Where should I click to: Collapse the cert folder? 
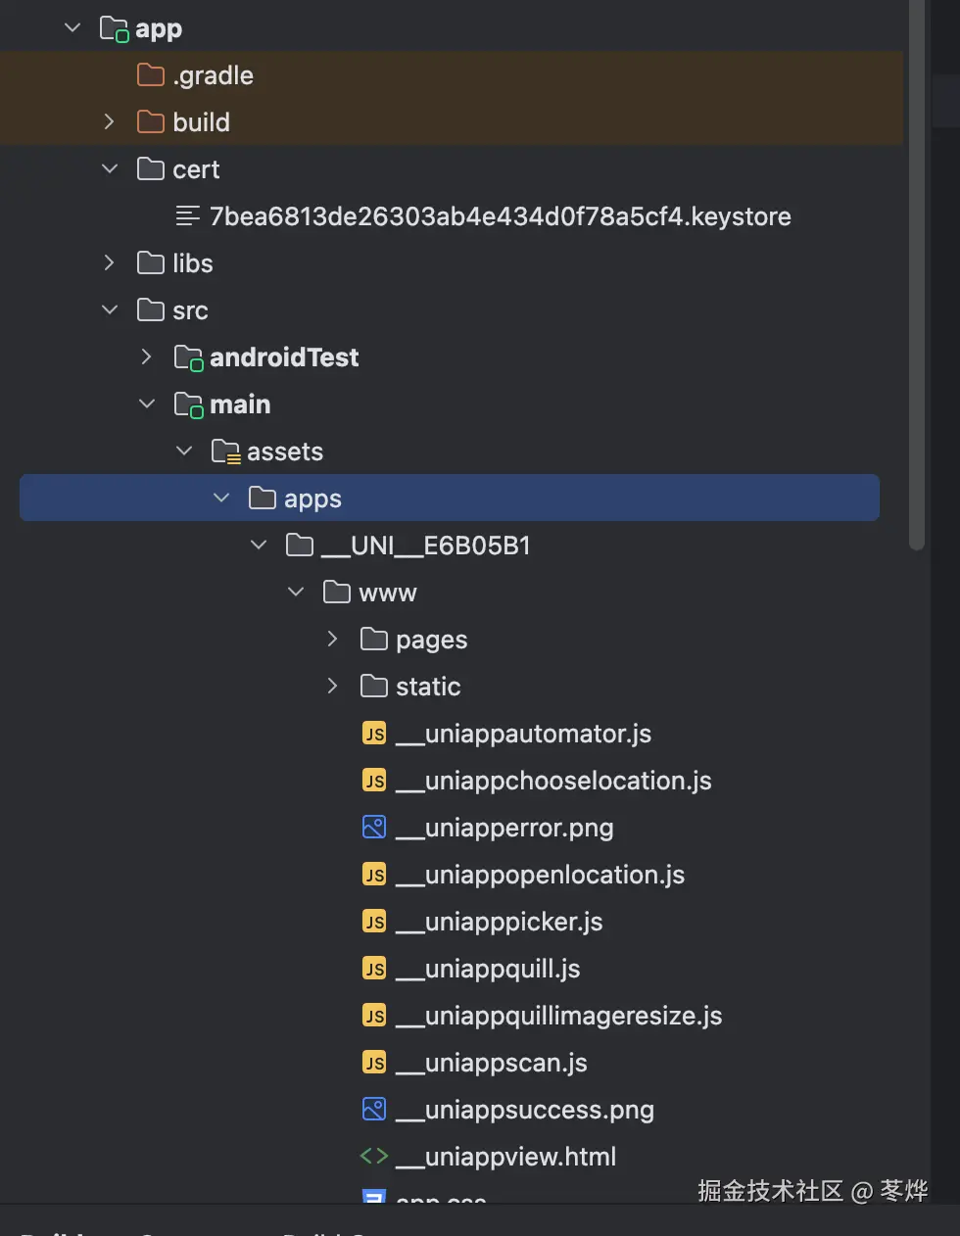[x=110, y=169]
